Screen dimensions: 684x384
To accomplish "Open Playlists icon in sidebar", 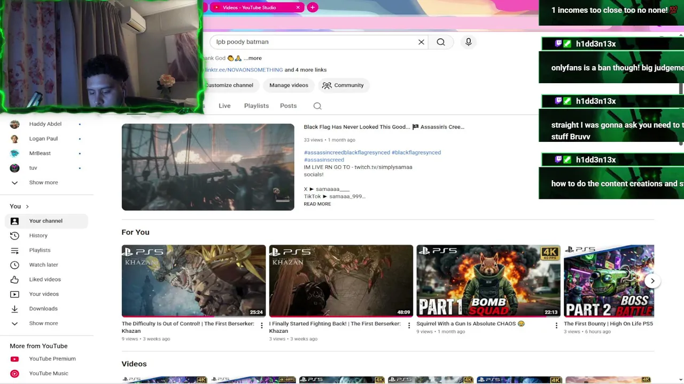I will tap(14, 250).
